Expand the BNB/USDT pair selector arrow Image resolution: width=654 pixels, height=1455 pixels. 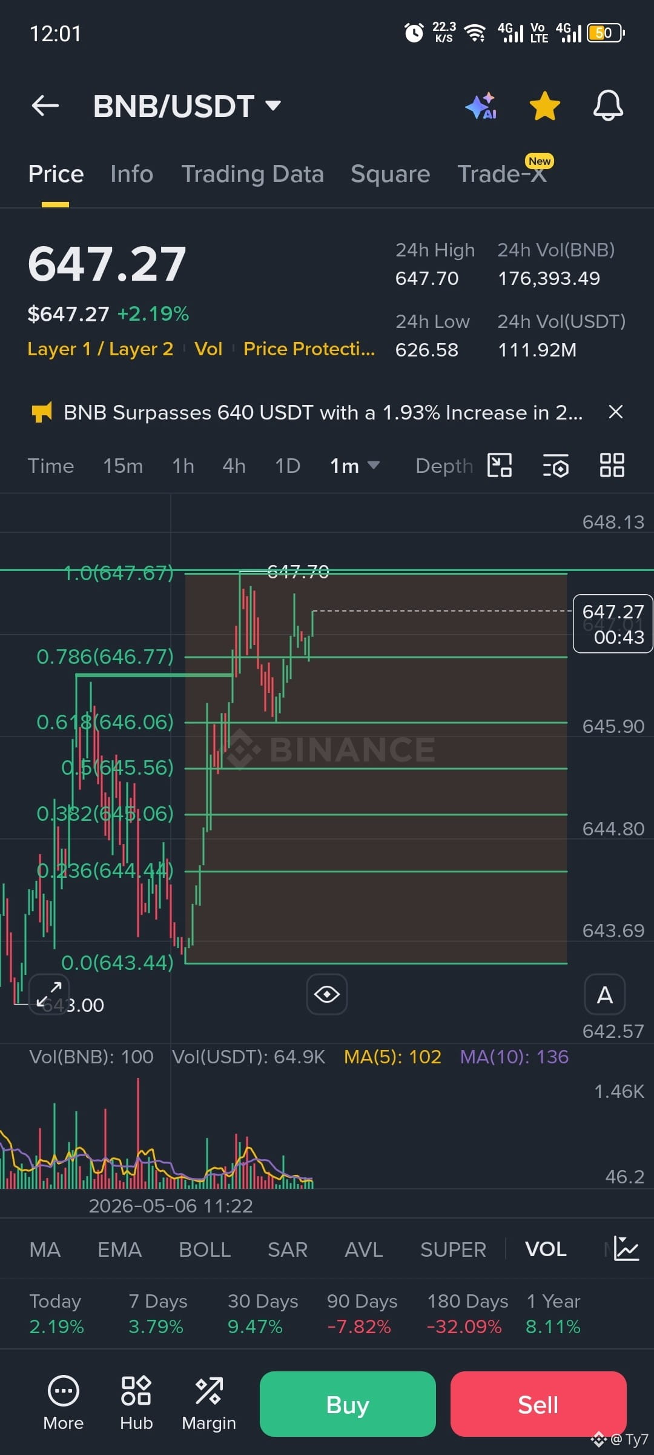tap(273, 106)
